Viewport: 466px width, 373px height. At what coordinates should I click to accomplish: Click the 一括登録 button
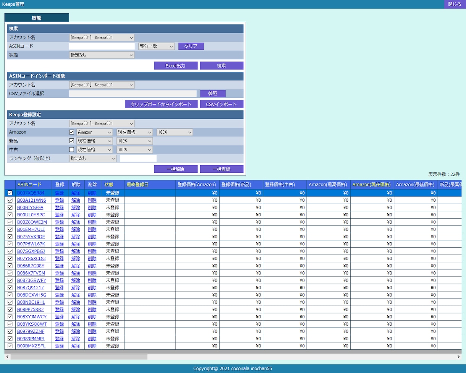(222, 169)
